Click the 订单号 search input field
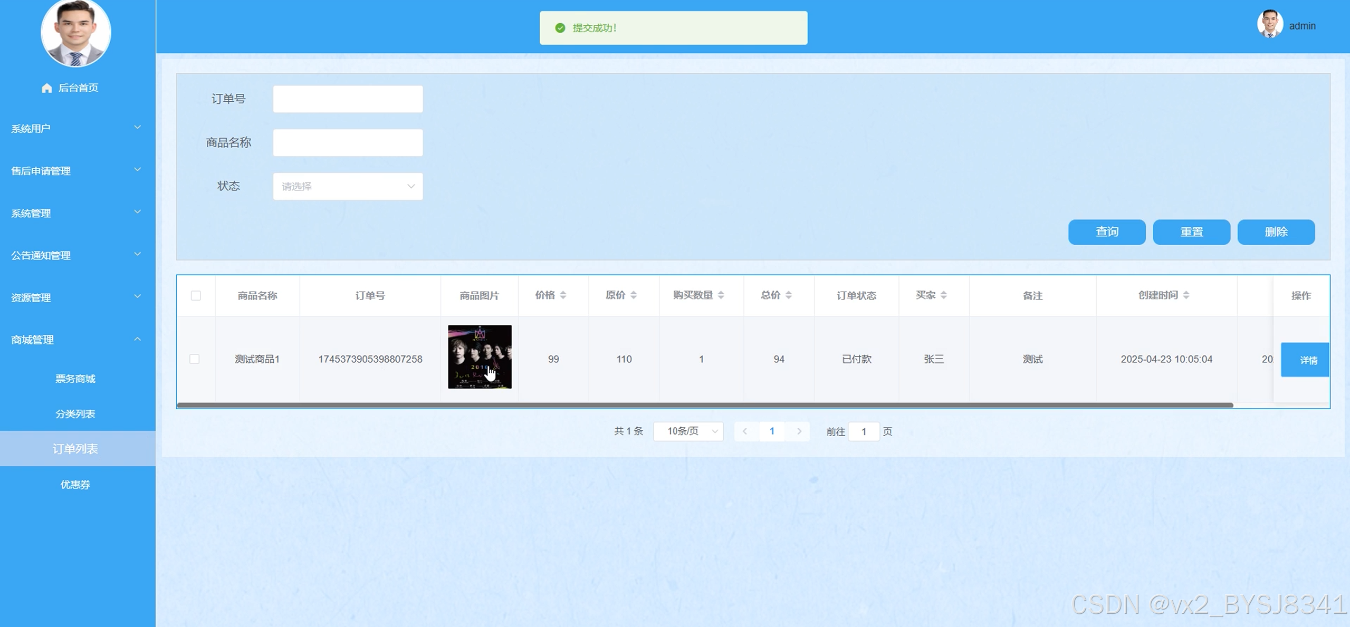 348,99
